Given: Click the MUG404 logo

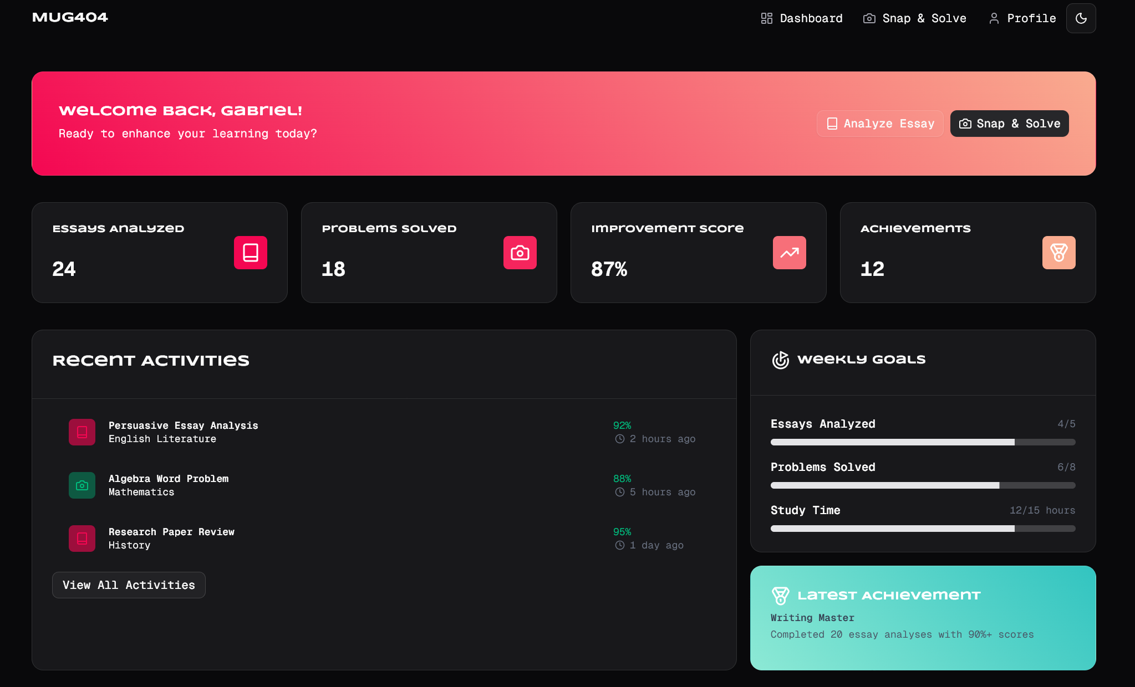Looking at the screenshot, I should 70,17.
